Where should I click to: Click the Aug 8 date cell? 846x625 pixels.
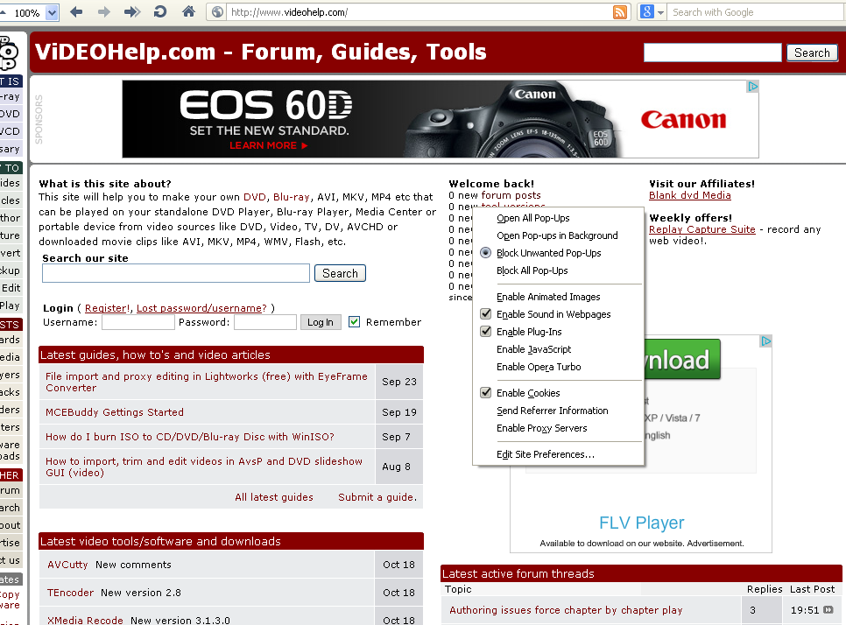[399, 467]
